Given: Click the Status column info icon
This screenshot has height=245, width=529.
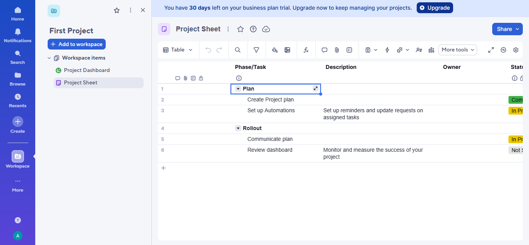Looking at the screenshot, I should tap(515, 78).
